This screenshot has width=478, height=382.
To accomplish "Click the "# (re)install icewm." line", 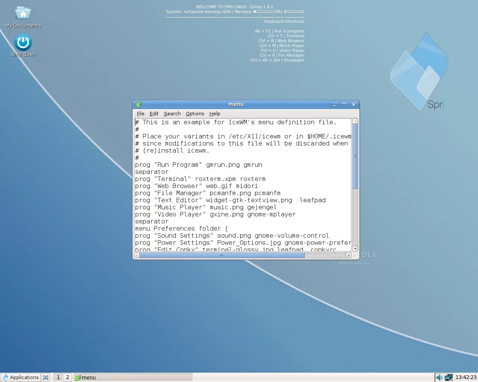I will [x=173, y=151].
